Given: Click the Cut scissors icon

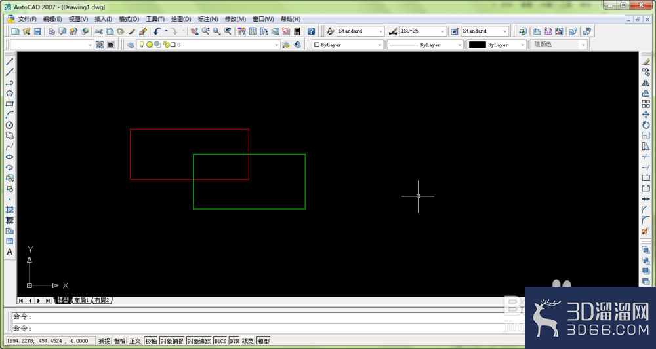Looking at the screenshot, I should (x=99, y=31).
